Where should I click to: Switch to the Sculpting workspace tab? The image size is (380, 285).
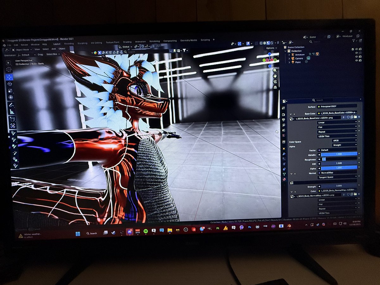pos(82,43)
